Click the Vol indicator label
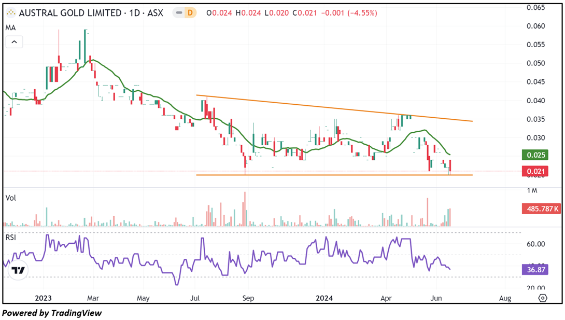 (11, 198)
